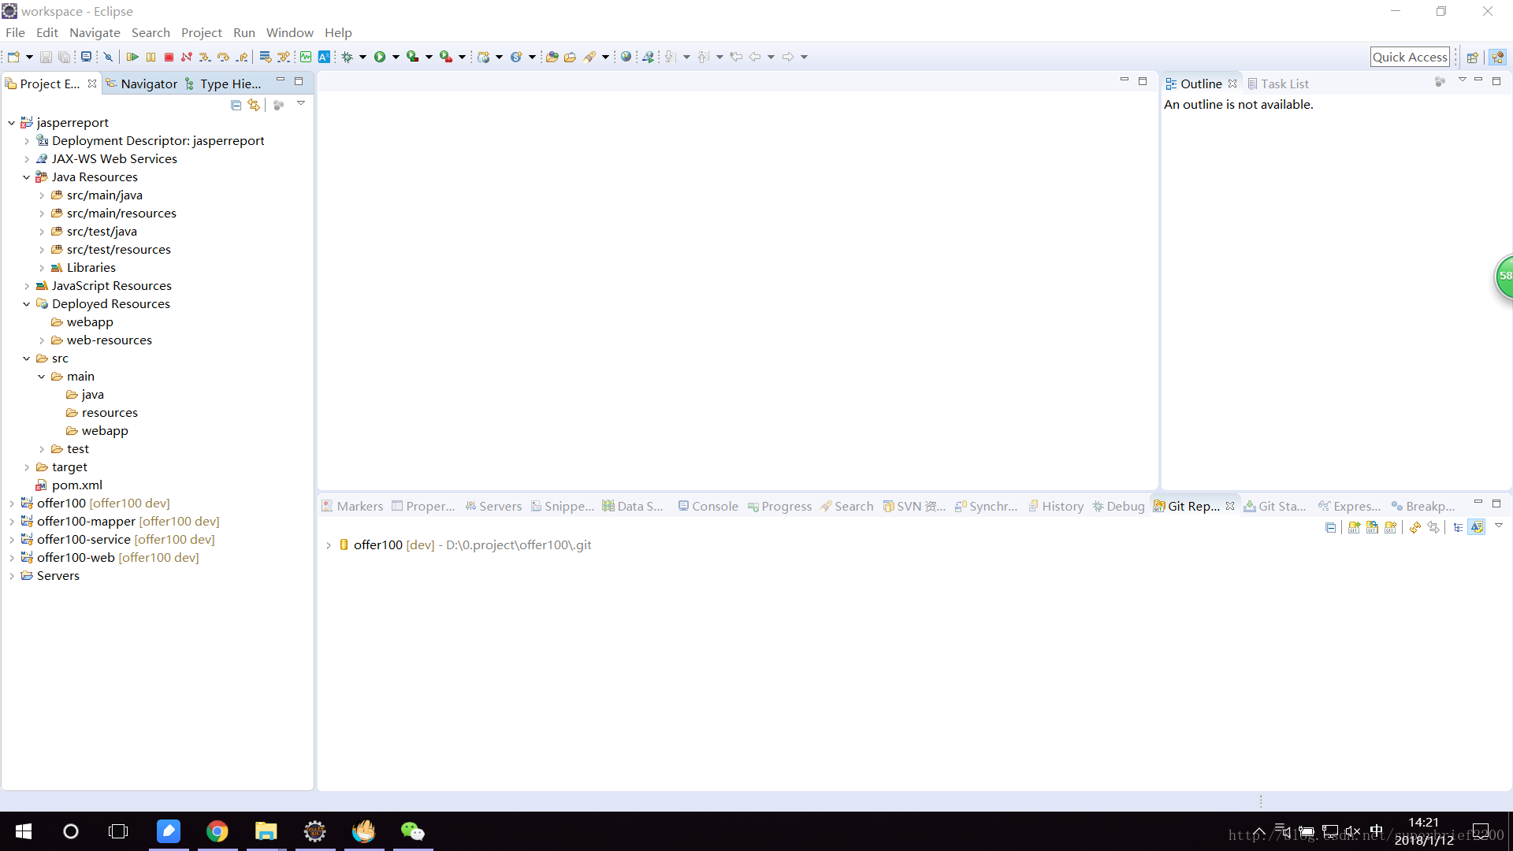Click the Coverage launch icon
Viewport: 1513px width, 851px height.
[x=412, y=57]
